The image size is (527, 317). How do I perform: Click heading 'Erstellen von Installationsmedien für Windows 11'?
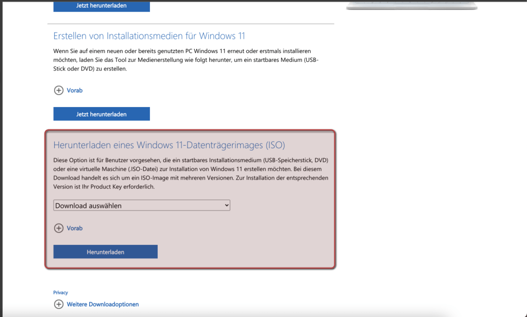[149, 36]
